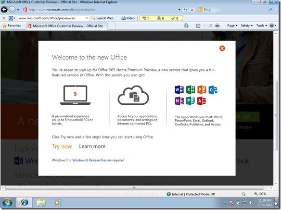The width and height of the screenshot is (281, 210).
Task: Open the Windows Start menu
Action: (x=7, y=203)
